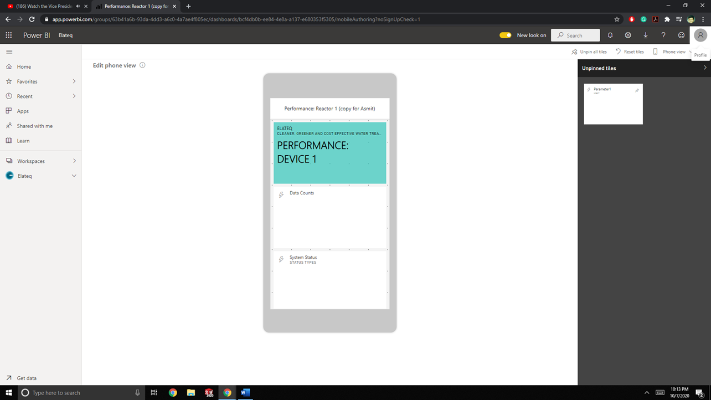Switch to the YouTube Vice President tab
711x400 pixels.
point(45,6)
